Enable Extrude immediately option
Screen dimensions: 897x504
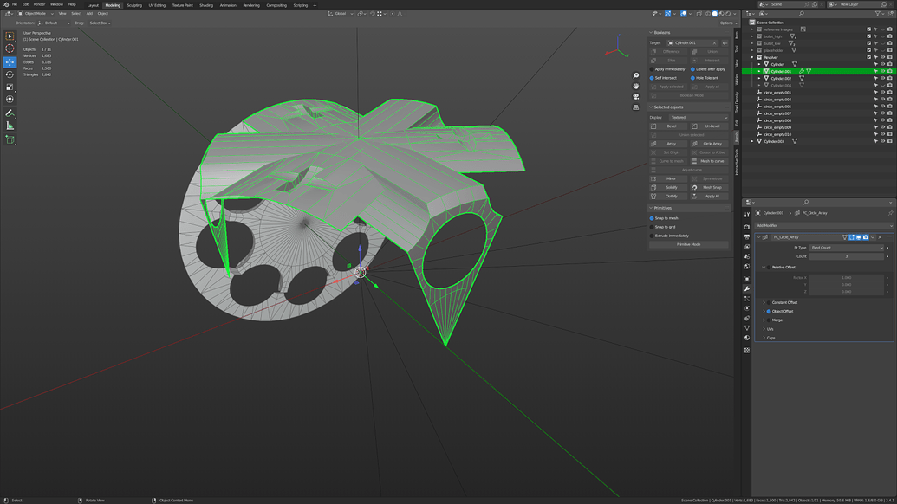pyautogui.click(x=652, y=236)
